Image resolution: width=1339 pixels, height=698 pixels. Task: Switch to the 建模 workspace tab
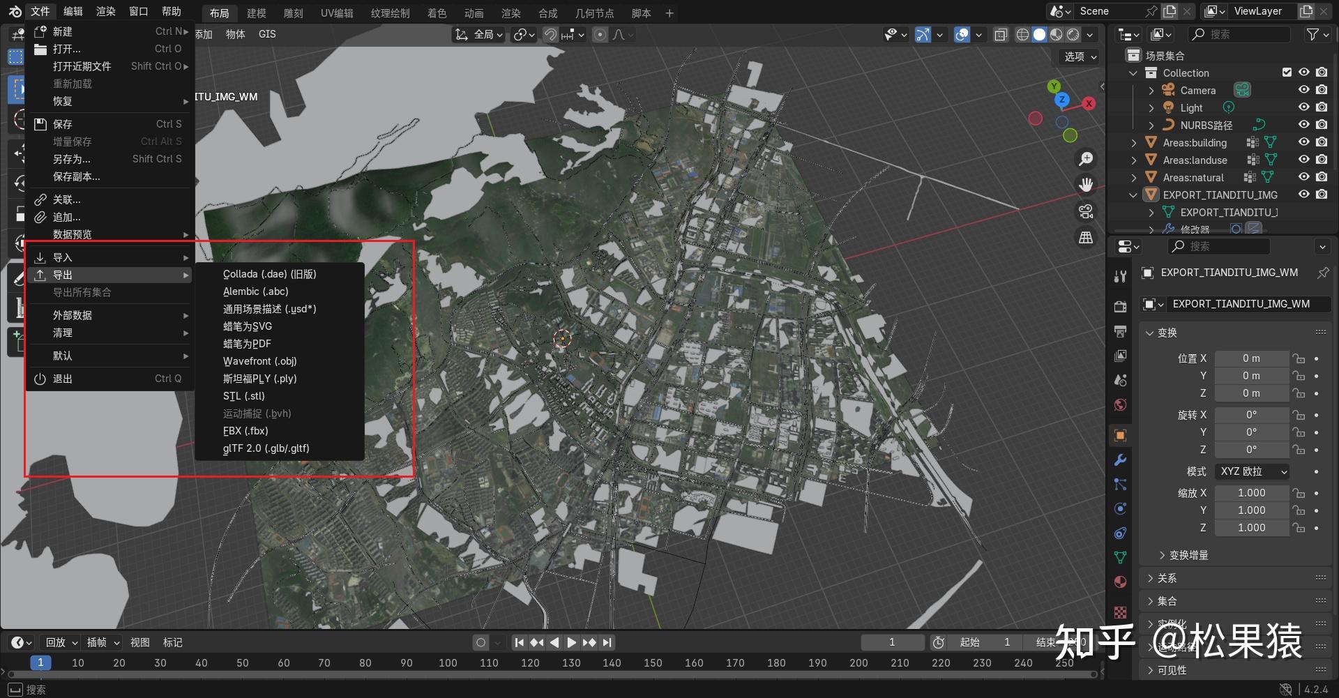[x=256, y=13]
